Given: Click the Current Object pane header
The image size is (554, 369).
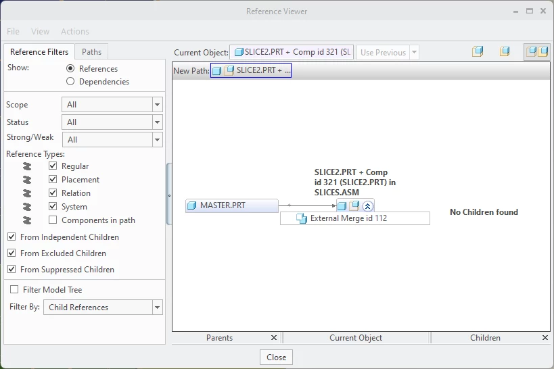Looking at the screenshot, I should pyautogui.click(x=356, y=338).
